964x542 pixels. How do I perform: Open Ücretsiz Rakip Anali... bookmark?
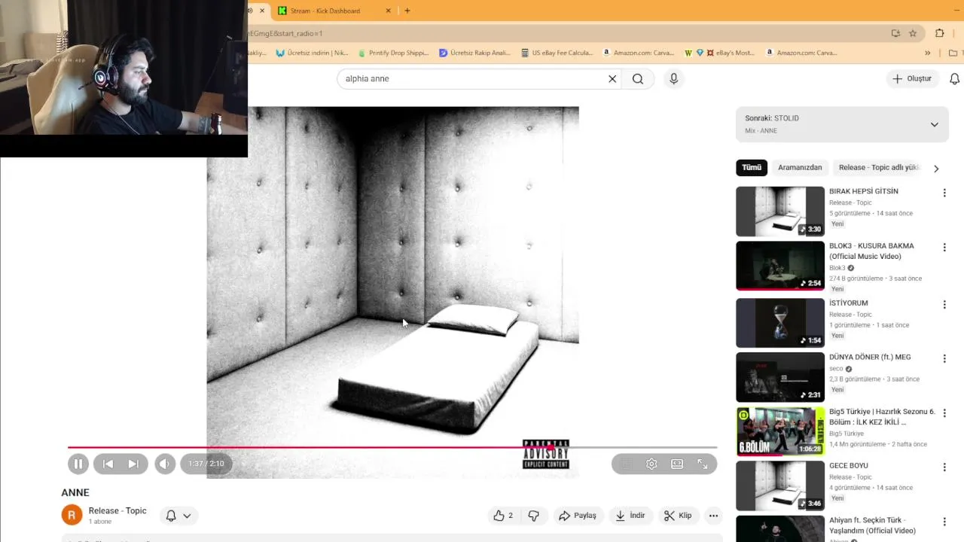click(x=474, y=53)
